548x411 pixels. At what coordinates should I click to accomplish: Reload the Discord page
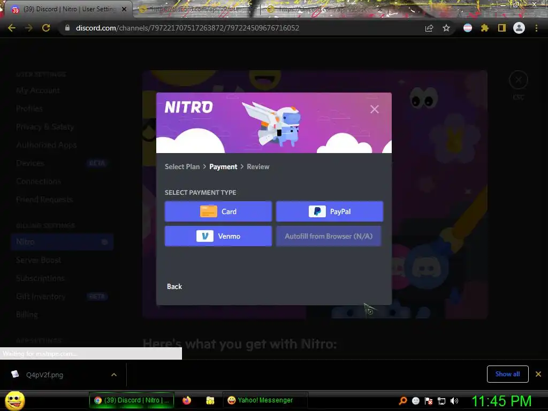[46, 28]
